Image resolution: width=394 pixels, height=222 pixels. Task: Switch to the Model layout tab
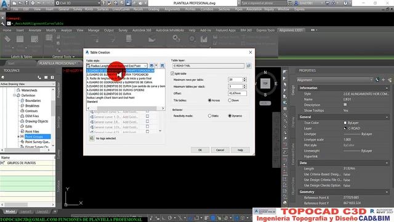click(10, 212)
